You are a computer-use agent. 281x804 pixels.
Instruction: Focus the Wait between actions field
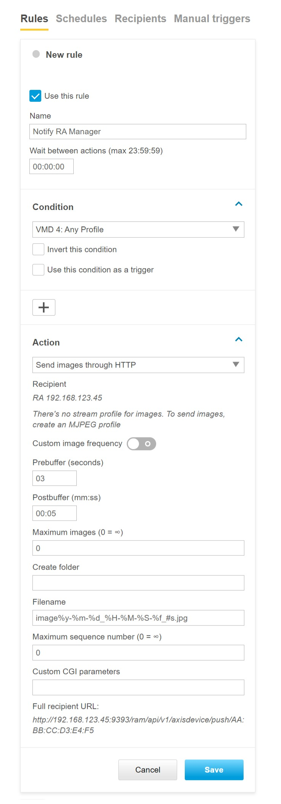pyautogui.click(x=52, y=167)
